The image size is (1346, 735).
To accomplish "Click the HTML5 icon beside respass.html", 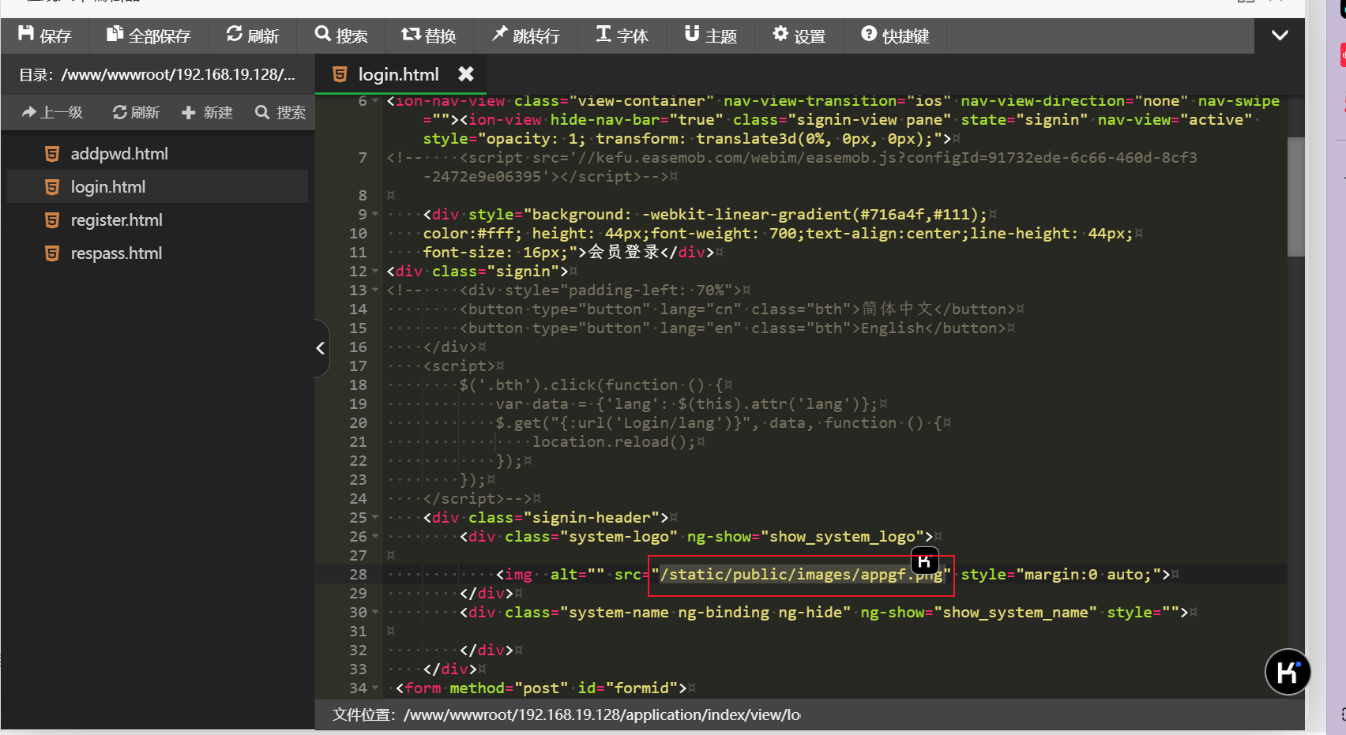I will coord(52,253).
